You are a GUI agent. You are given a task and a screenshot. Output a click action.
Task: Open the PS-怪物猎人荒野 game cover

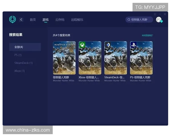point(141,58)
